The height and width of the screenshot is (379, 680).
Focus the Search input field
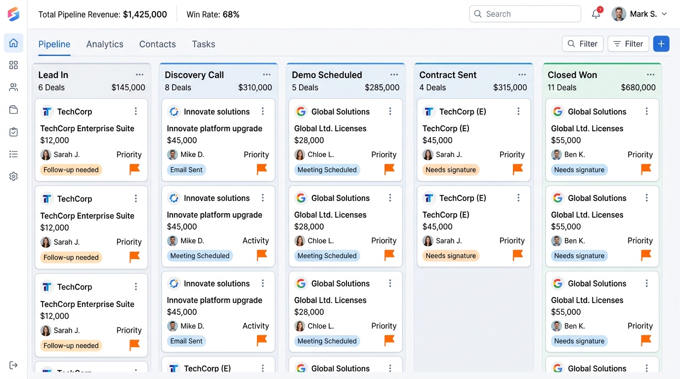point(525,14)
